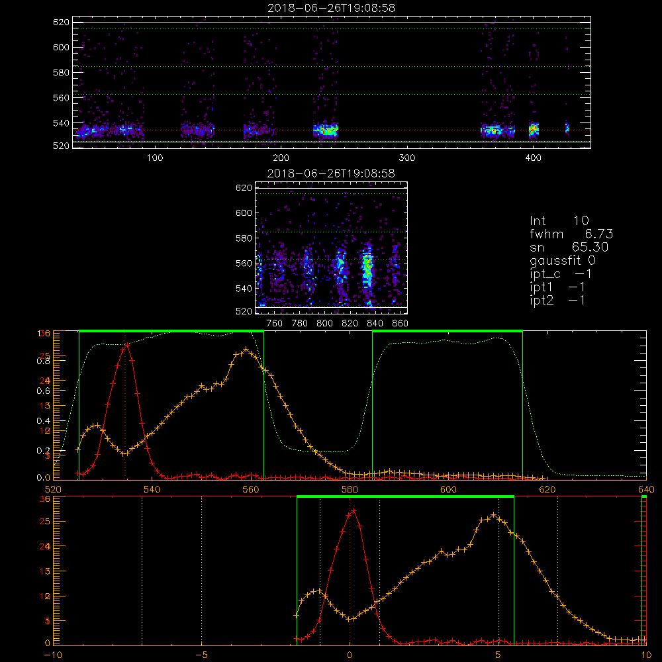
Task: Click white y-axis label 0.4 on the profile plot
Action: (x=43, y=421)
